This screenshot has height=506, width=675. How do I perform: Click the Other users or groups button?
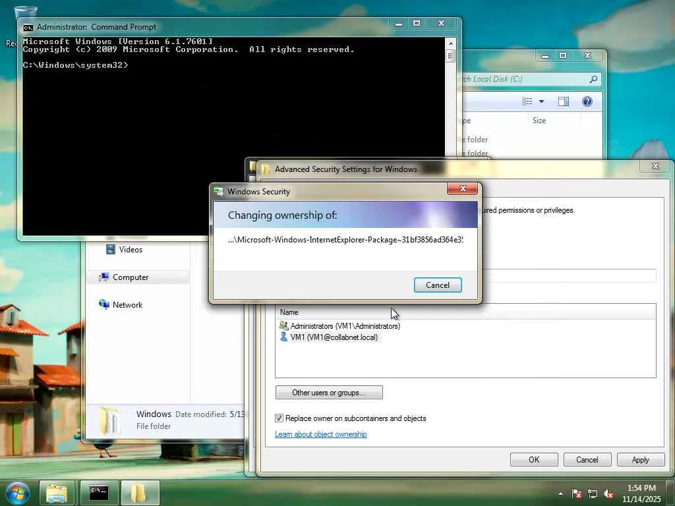pos(329,393)
